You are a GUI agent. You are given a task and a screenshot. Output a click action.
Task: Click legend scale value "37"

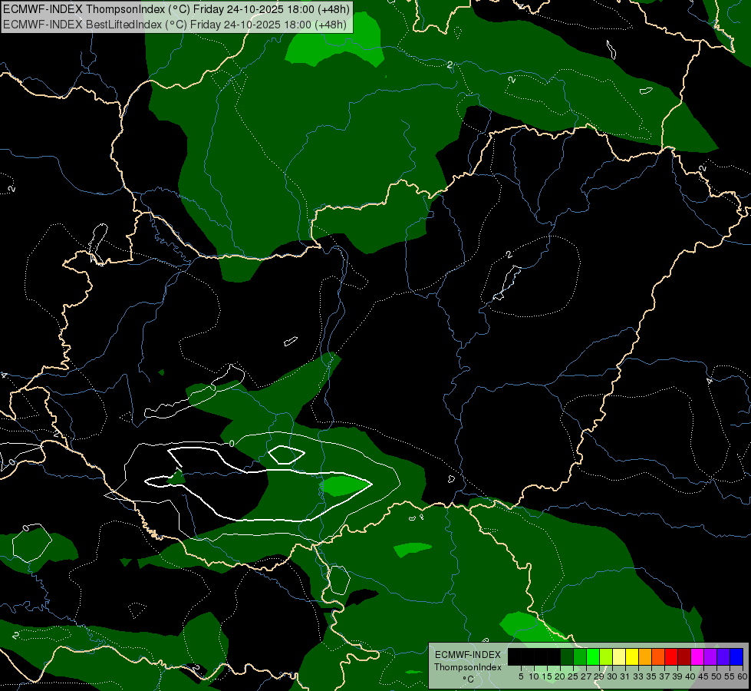pos(664,676)
